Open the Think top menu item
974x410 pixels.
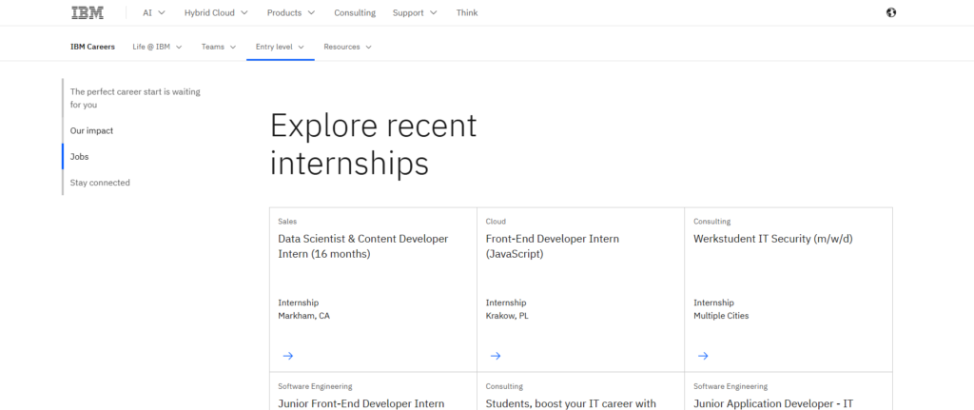(467, 12)
